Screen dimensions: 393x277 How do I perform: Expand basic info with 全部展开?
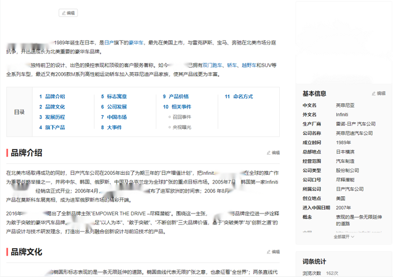point(344,237)
